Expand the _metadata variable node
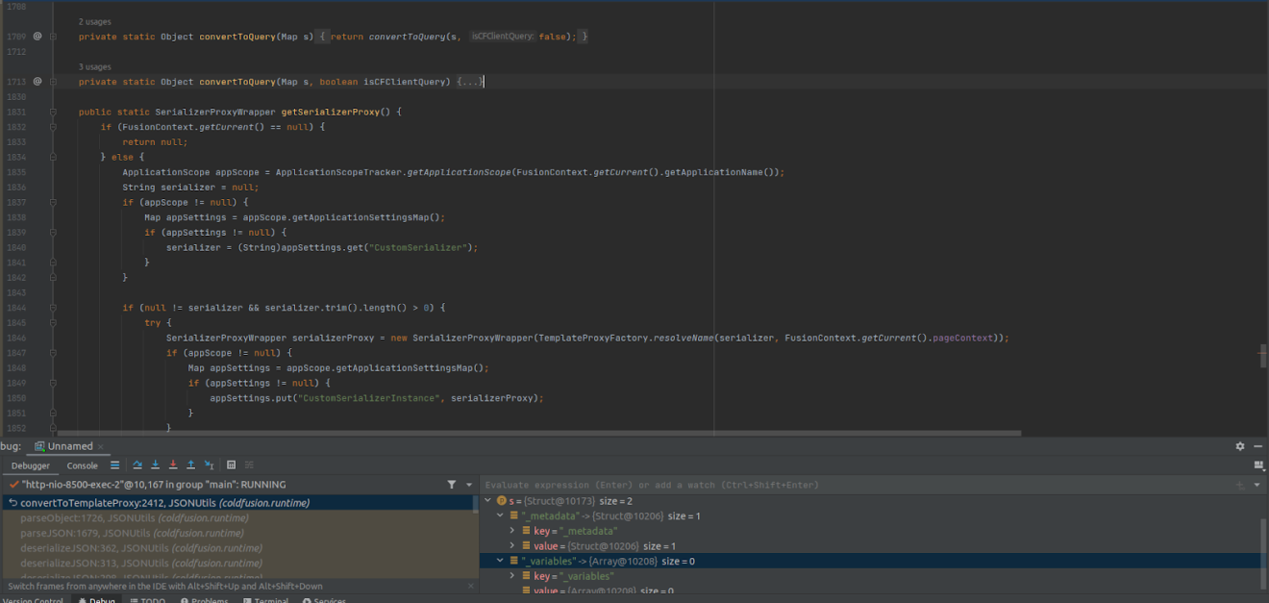The image size is (1269, 603). click(x=499, y=515)
